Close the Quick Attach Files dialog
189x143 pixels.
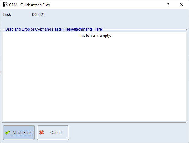(x=182, y=5)
